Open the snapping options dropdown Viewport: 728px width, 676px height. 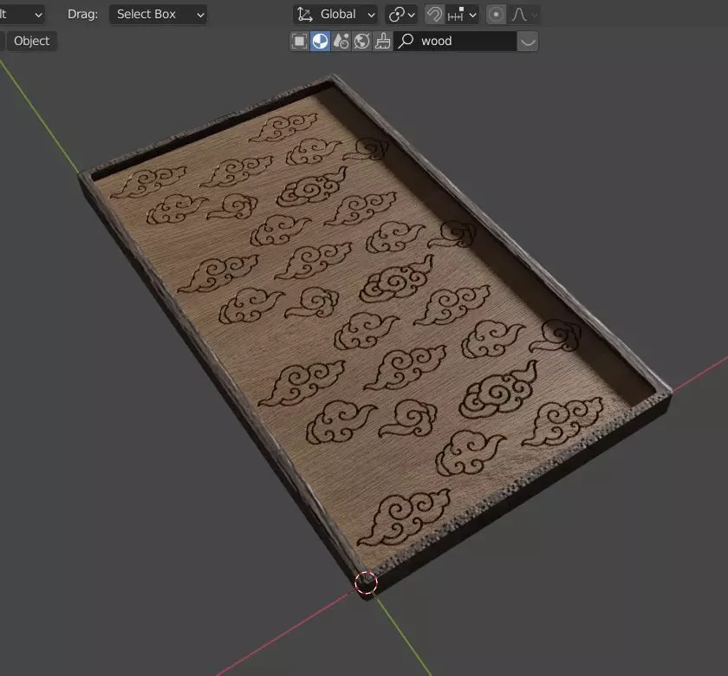coord(461,15)
